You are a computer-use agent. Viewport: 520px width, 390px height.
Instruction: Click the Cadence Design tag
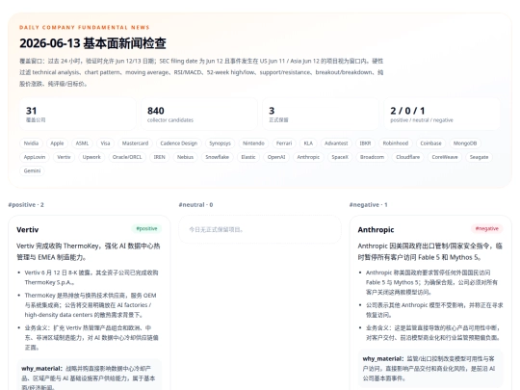pyautogui.click(x=179, y=143)
